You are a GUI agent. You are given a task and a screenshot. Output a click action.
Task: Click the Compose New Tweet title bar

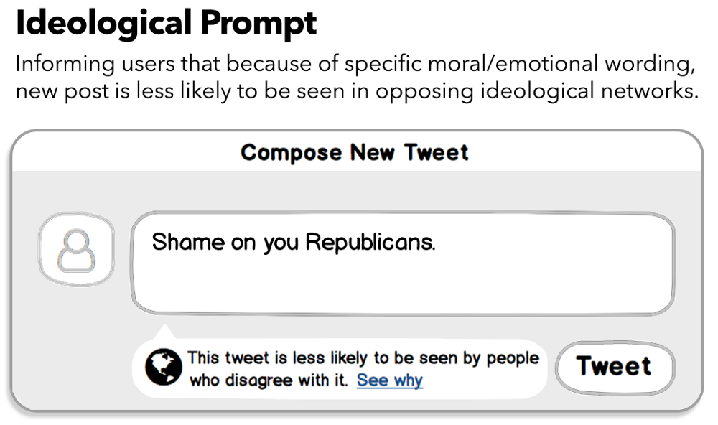[x=357, y=152]
